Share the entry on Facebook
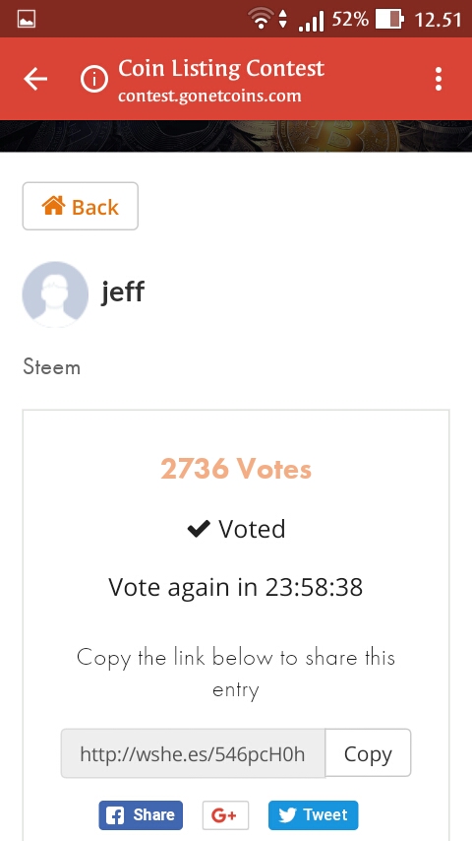This screenshot has height=841, width=472. click(x=141, y=815)
